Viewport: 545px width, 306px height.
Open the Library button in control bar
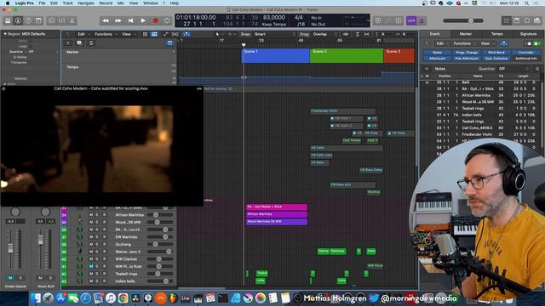tap(8, 20)
